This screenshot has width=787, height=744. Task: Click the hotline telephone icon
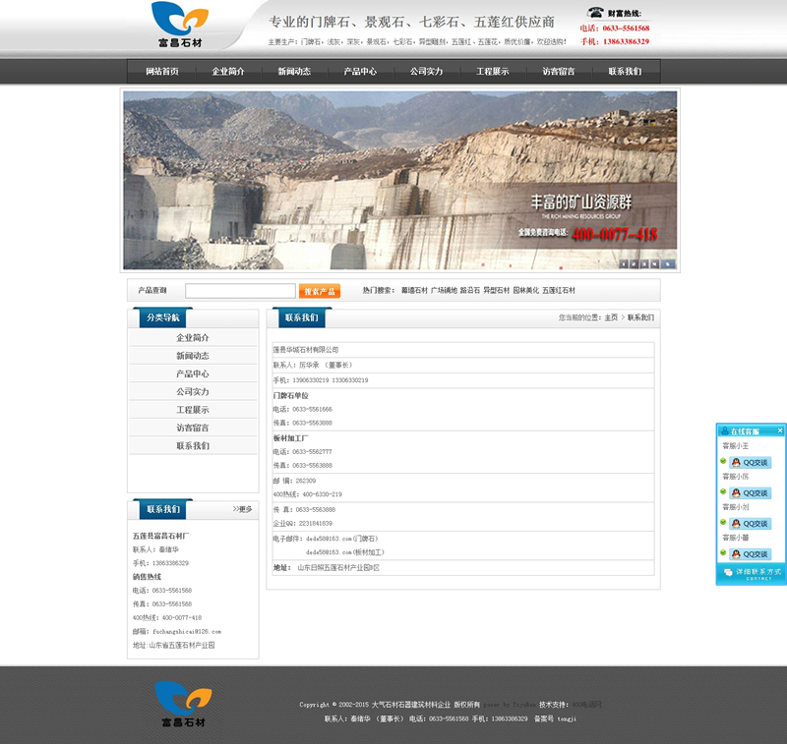[595, 13]
